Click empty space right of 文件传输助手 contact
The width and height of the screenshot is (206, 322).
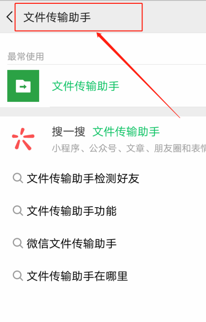[x=162, y=86]
